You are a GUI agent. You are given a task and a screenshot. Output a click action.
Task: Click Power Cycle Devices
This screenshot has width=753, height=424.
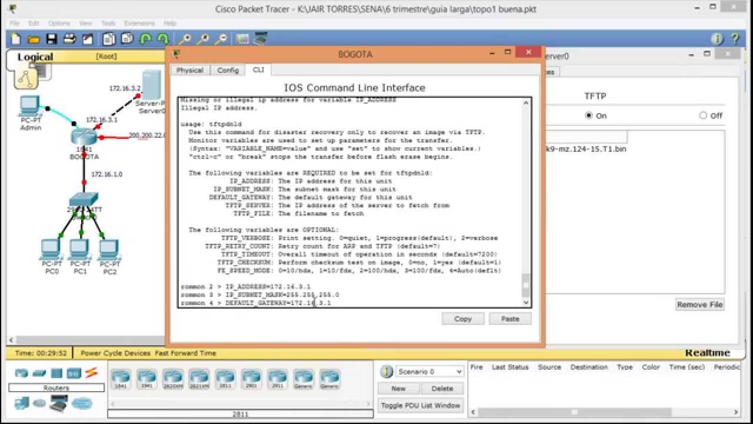tap(115, 353)
